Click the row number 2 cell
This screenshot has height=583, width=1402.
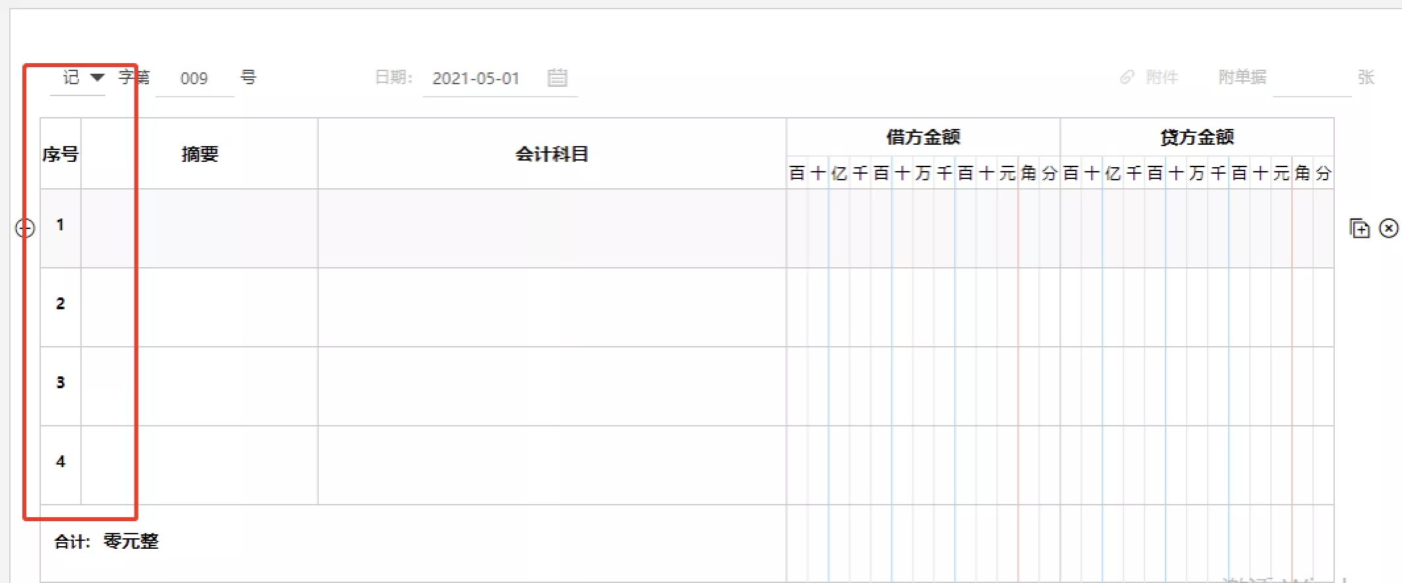61,307
